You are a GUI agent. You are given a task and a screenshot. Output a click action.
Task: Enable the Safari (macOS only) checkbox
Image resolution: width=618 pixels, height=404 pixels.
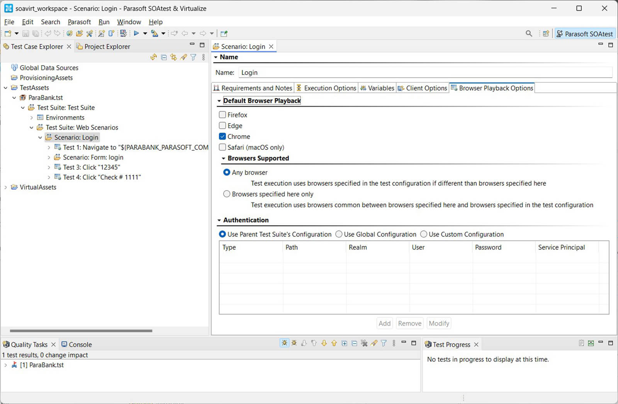222,147
